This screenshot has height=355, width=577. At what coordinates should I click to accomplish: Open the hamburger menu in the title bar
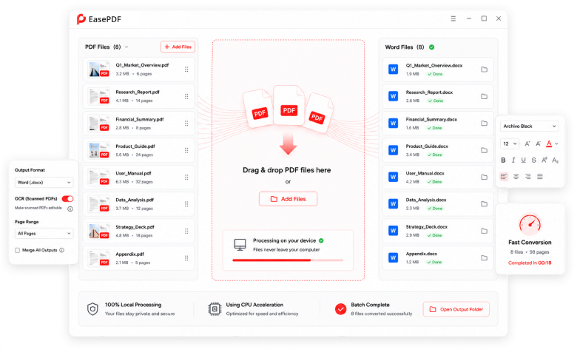[x=453, y=18]
